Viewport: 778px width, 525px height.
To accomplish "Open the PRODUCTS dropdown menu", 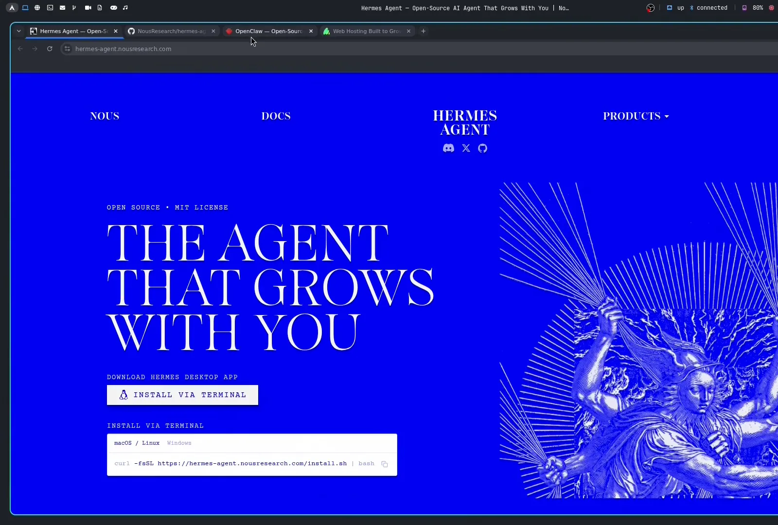I will 636,116.
